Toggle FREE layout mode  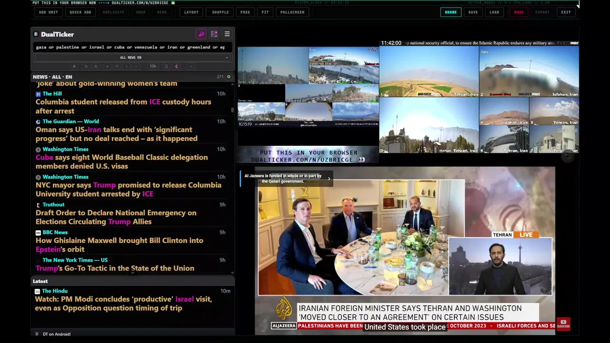coord(245,12)
